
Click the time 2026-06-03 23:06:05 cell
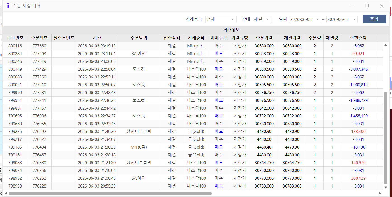point(97,61)
